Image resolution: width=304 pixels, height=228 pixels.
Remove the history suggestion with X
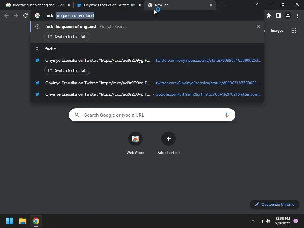click(x=258, y=26)
